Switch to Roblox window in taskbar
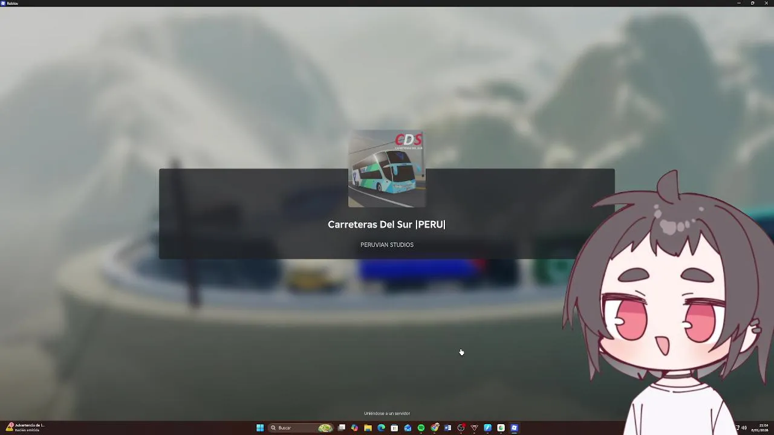This screenshot has height=435, width=774. (514, 428)
